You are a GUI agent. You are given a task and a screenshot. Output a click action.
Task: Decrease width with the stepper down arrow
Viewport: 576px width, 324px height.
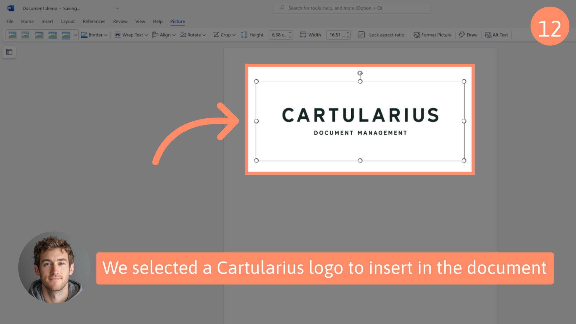[348, 37]
